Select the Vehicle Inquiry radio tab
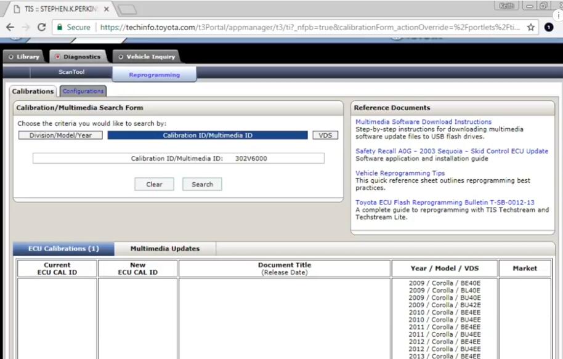This screenshot has height=359, width=563. click(147, 57)
